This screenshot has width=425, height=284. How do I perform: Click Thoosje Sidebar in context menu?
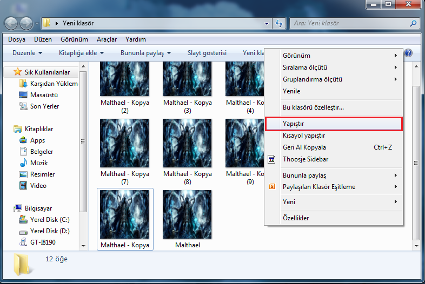coord(334,159)
